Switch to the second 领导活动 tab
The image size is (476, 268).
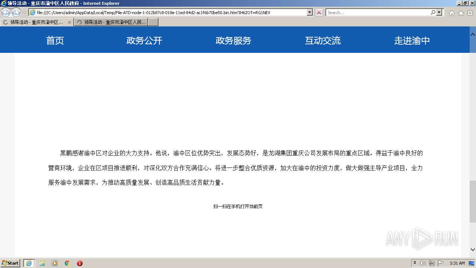pos(111,22)
